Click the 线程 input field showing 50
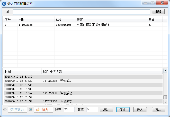The height and width of the screenshot is (117, 170). pyautogui.click(x=69, y=109)
